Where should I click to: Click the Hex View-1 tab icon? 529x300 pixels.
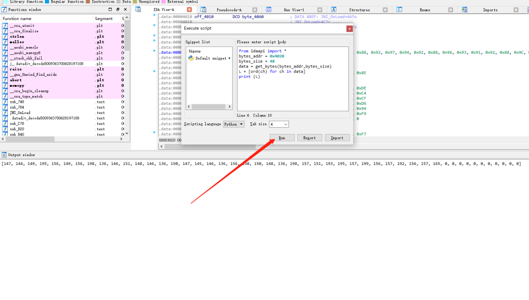point(268,10)
